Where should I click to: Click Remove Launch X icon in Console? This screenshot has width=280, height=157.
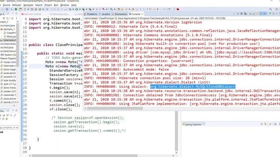coord(241,14)
